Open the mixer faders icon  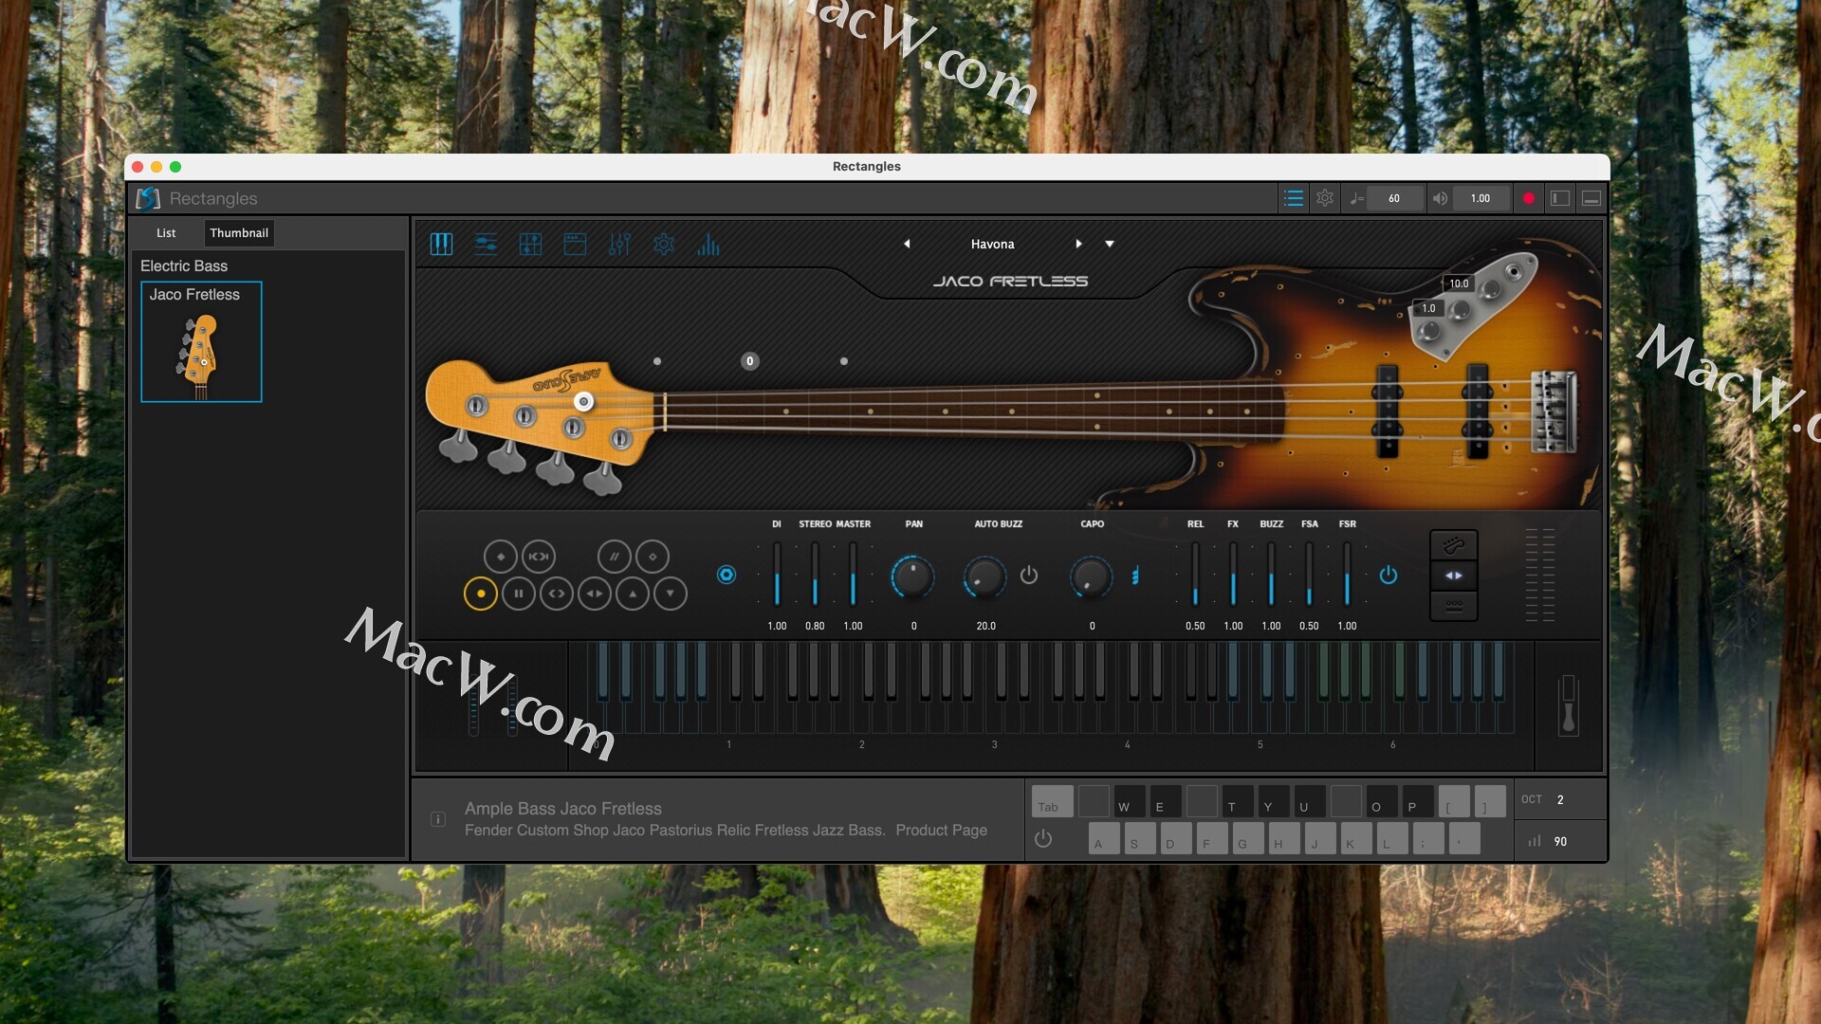pos(619,245)
